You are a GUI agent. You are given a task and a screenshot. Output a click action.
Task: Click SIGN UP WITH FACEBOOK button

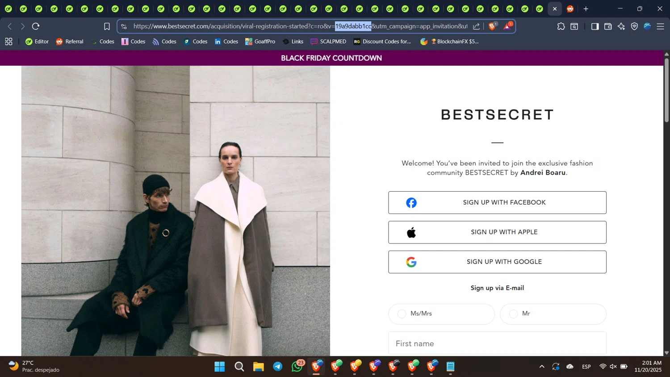[x=497, y=202]
